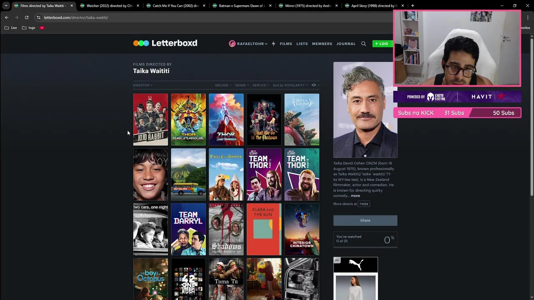The width and height of the screenshot is (534, 300).
Task: Expand the Service filter dropdown
Action: (x=261, y=85)
